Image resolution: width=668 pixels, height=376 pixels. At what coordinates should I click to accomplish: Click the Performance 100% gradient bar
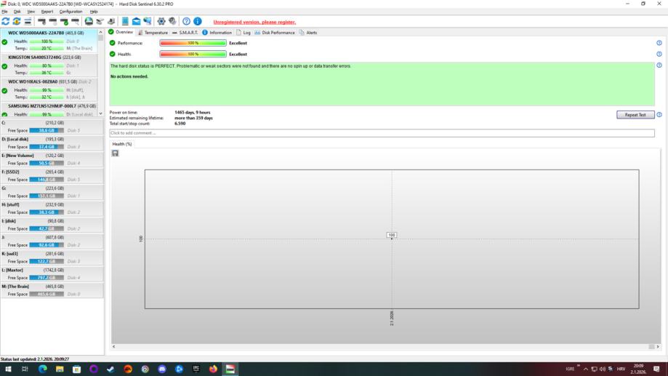[193, 43]
